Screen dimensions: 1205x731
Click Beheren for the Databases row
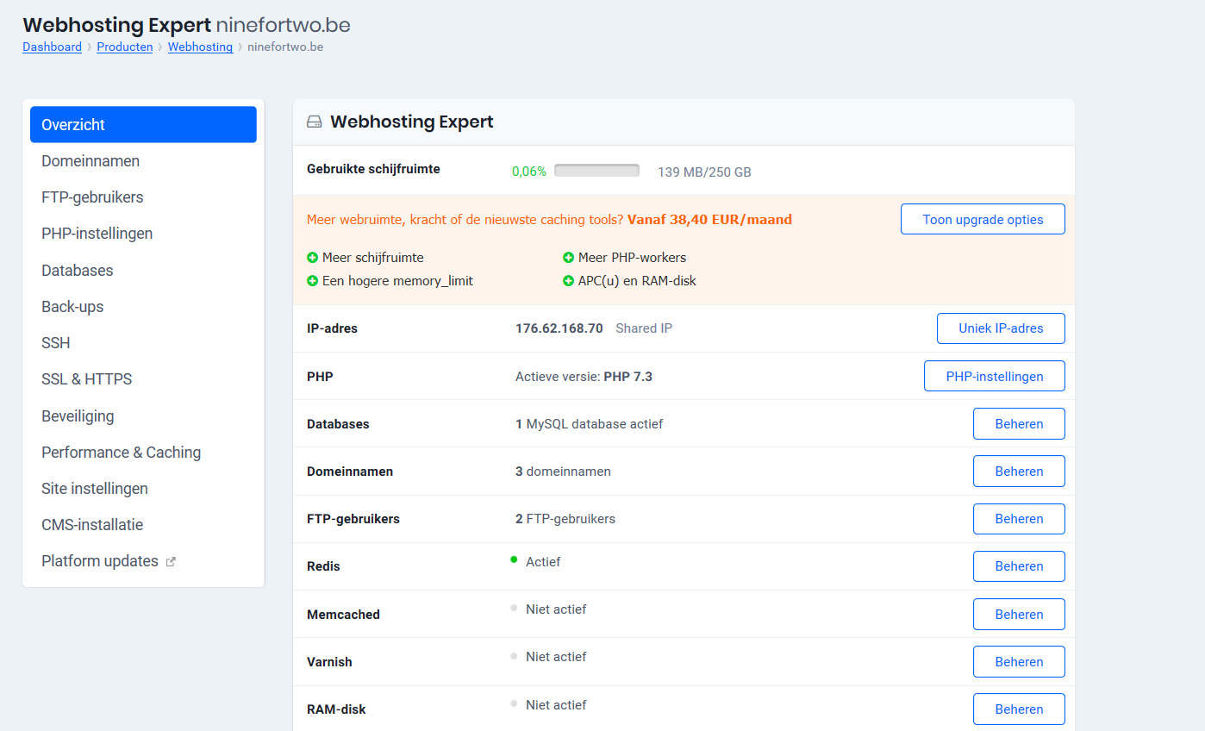coord(1019,424)
